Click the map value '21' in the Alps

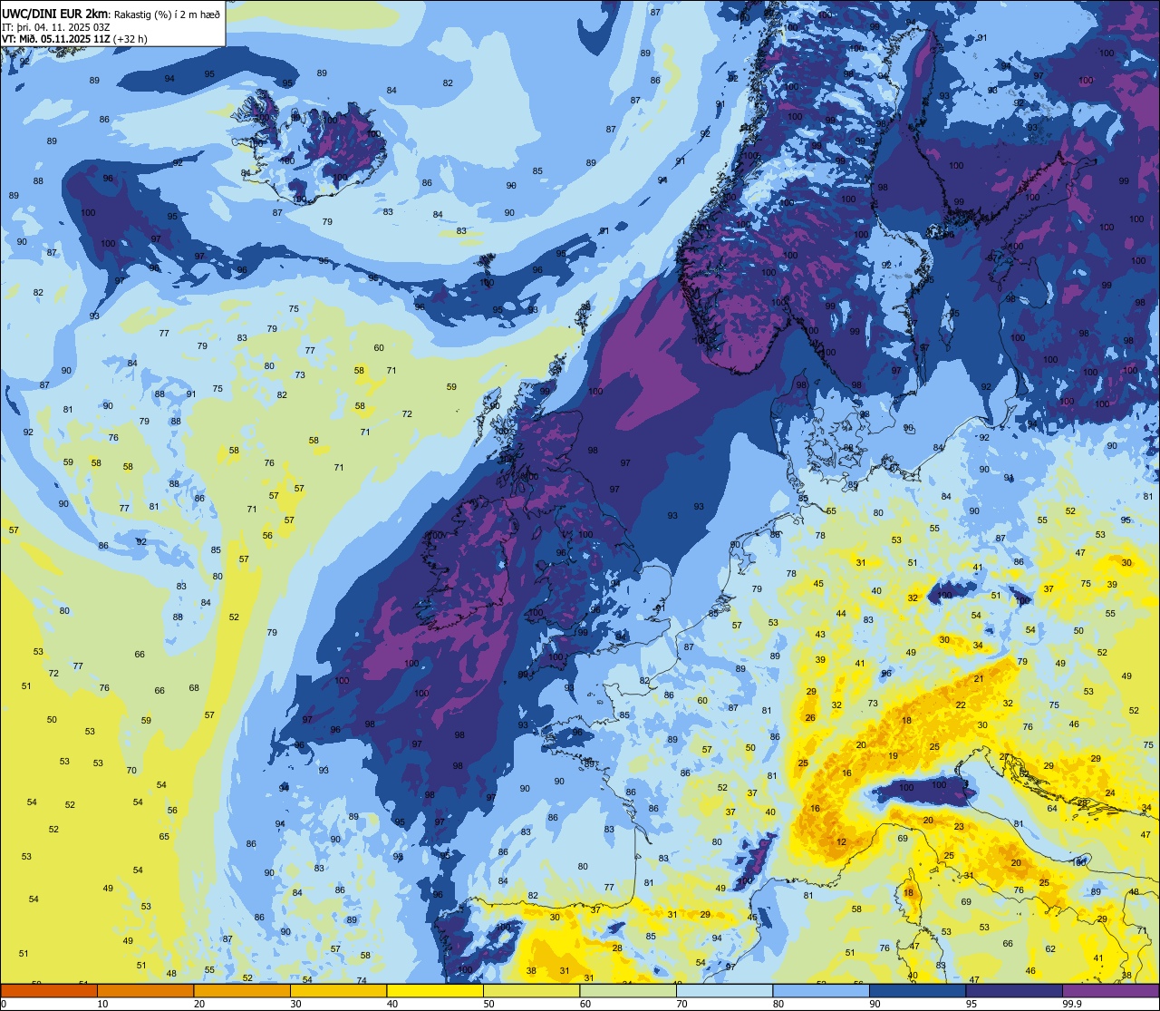coord(979,678)
